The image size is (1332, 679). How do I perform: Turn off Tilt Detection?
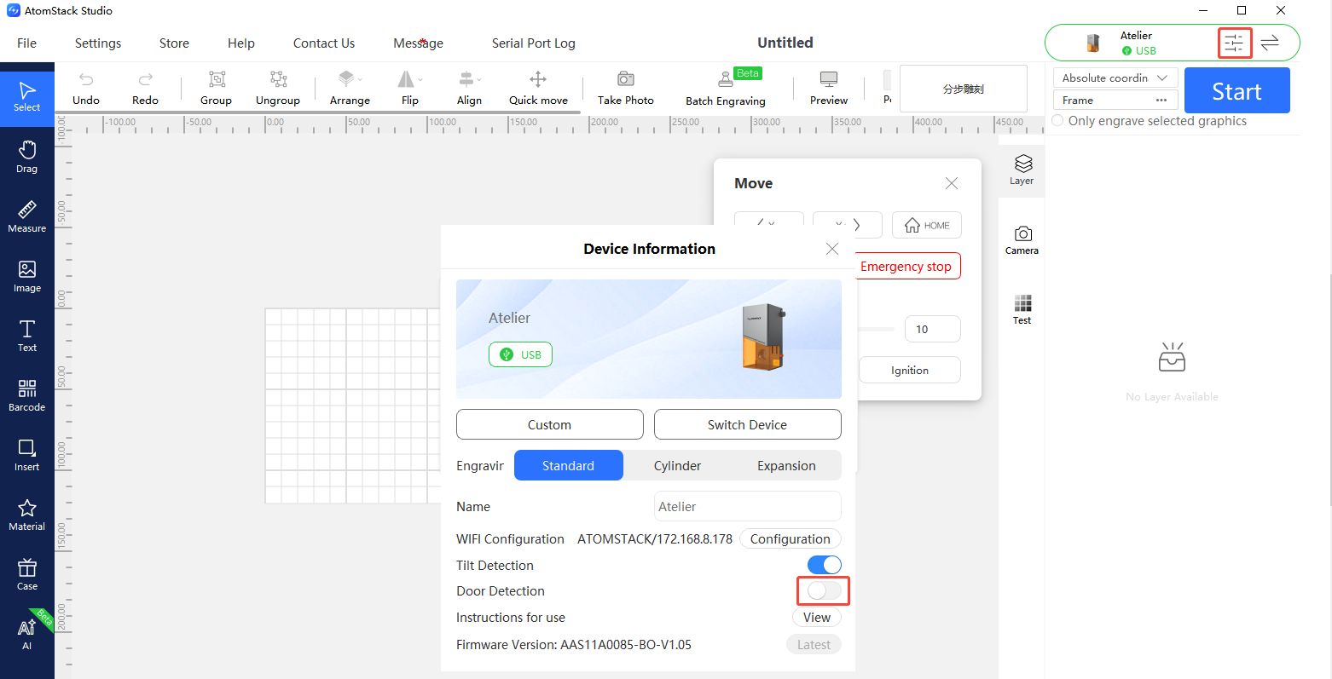click(824, 565)
